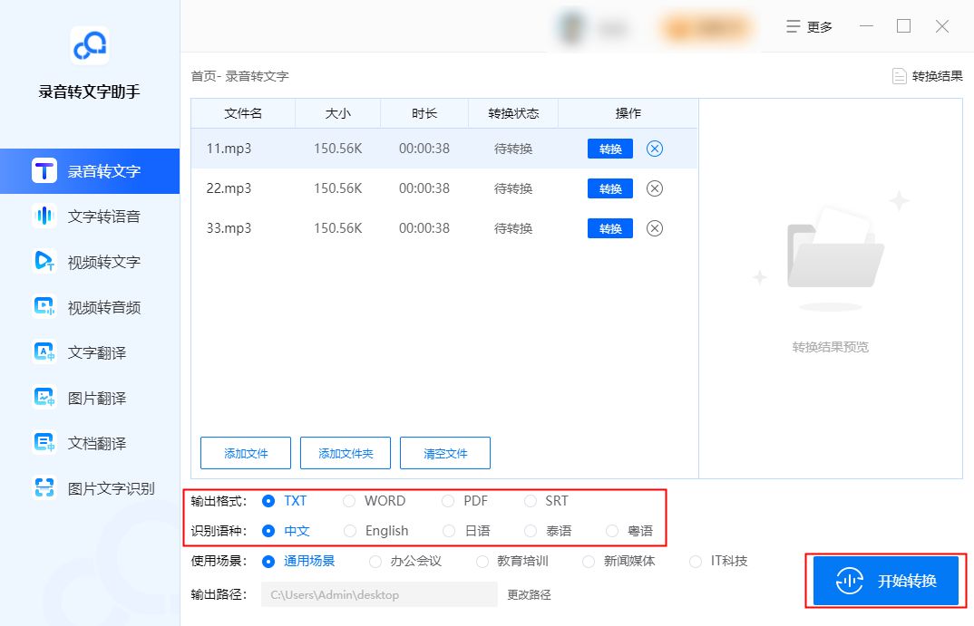This screenshot has width=974, height=626.
Task: Open 文字翻译 in sidebar
Action: [x=90, y=352]
